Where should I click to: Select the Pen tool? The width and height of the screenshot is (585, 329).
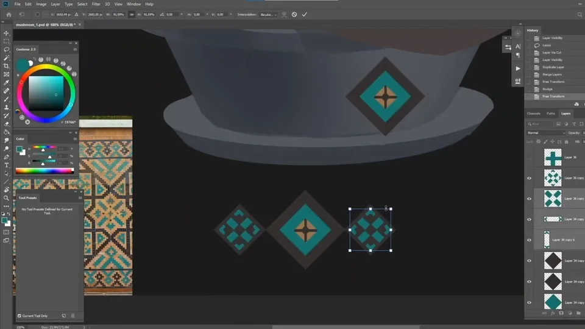click(x=6, y=157)
